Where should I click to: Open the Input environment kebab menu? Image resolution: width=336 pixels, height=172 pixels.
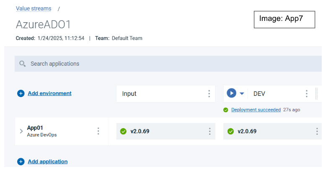209,94
